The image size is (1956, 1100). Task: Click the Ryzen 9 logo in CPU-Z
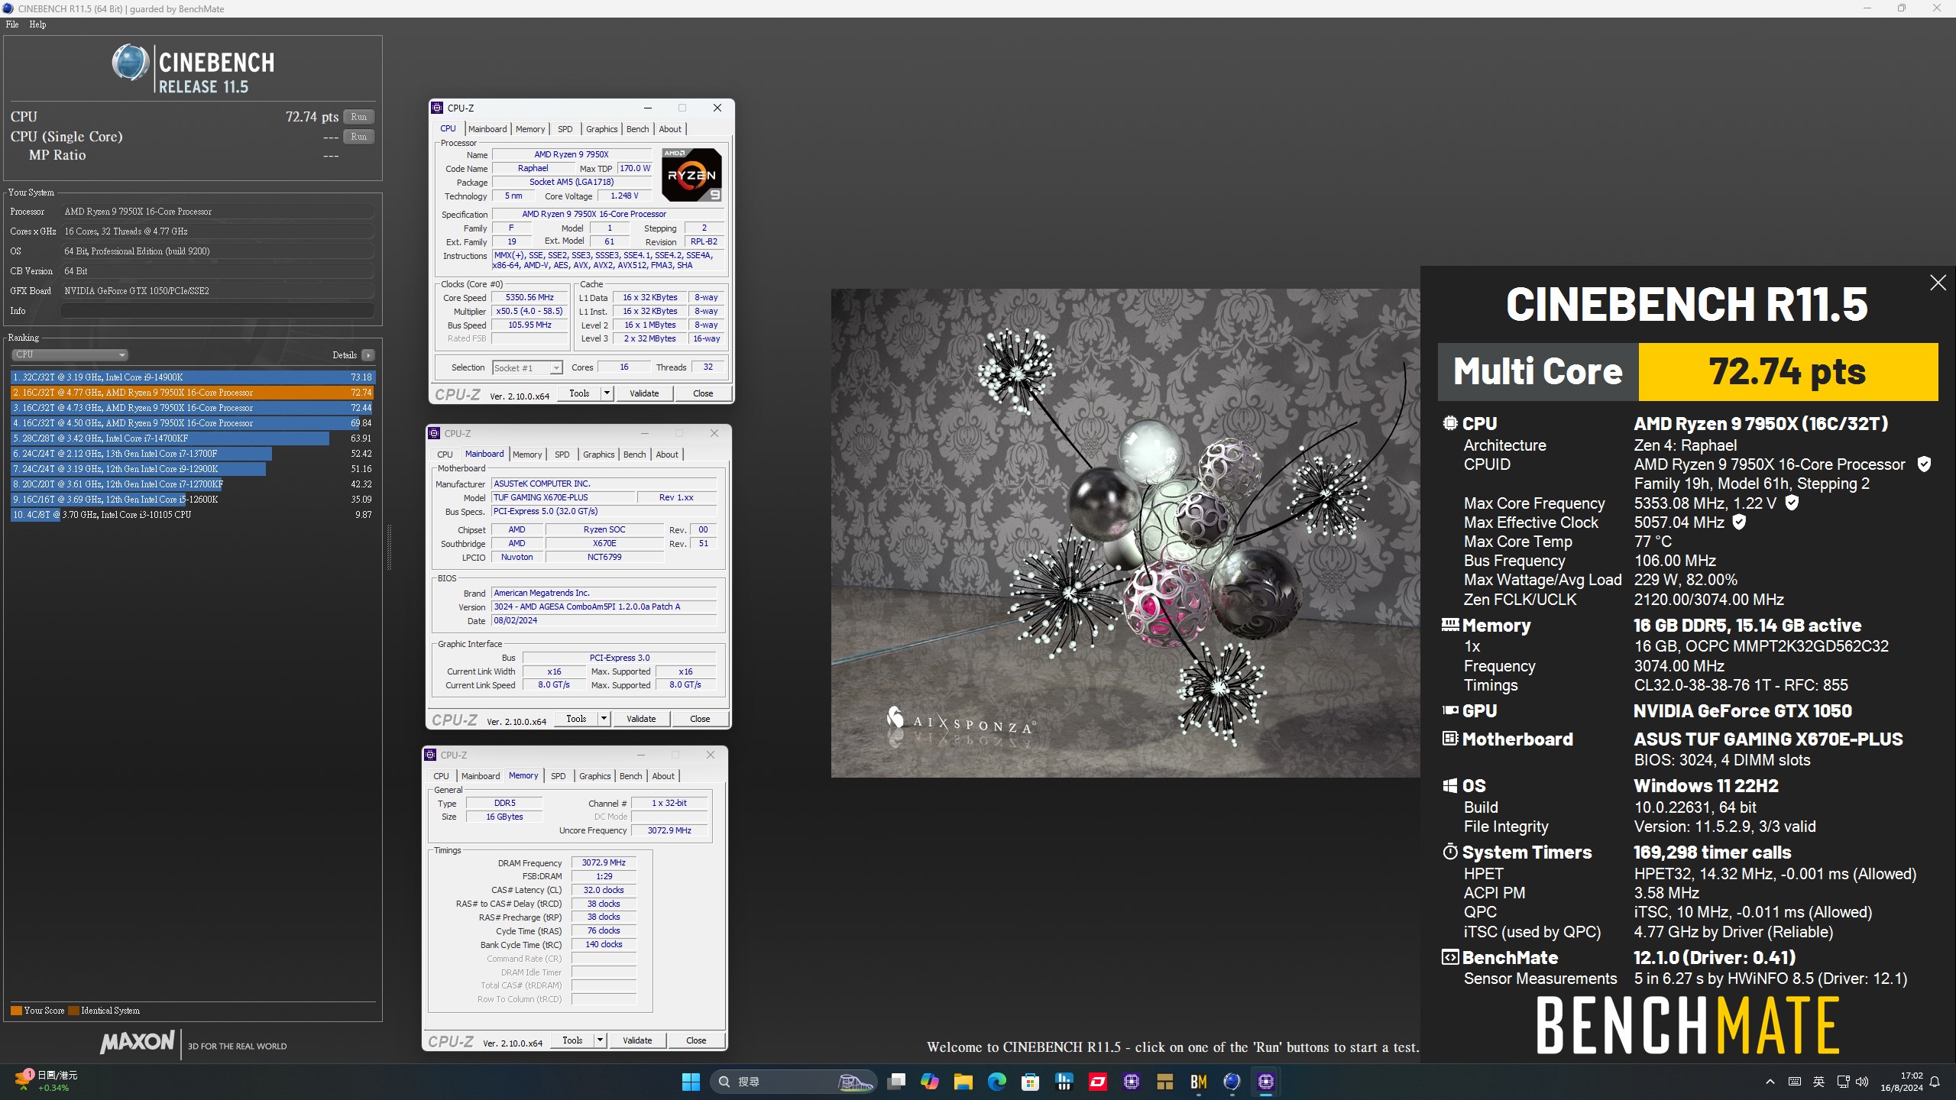[x=691, y=175]
